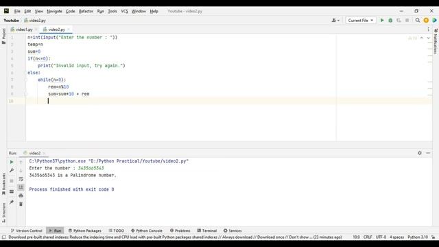Jump to the previous highlighted error arrow

[x=422, y=38]
